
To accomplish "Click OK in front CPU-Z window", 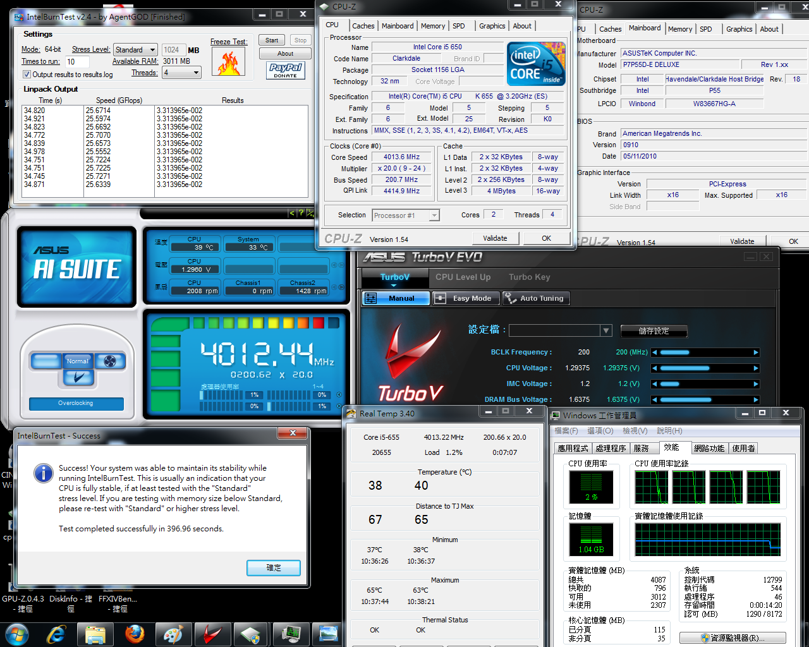I will (547, 238).
